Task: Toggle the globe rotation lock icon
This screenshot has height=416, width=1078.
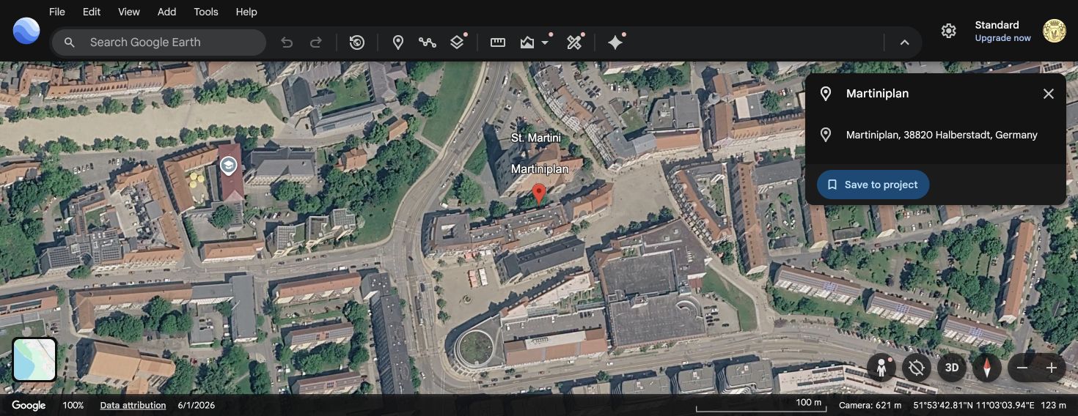Action: (x=916, y=368)
